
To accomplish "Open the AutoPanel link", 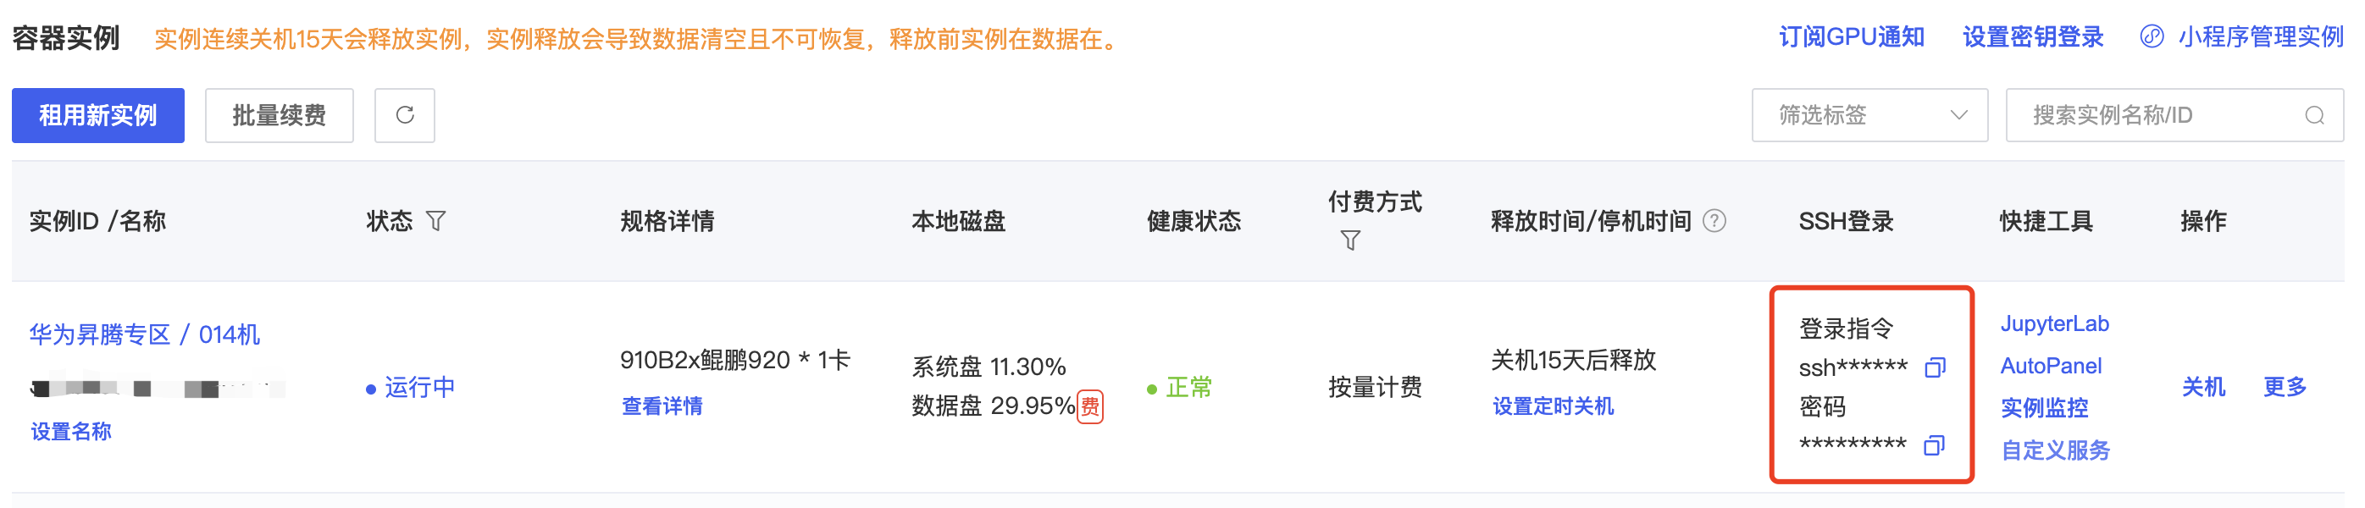I will tap(2050, 366).
